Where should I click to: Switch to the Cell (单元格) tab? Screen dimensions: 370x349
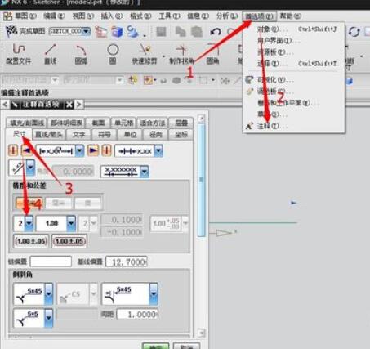(124, 123)
